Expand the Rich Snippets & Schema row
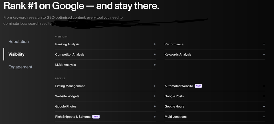Viewport: 274px width, 124px height. [106, 117]
